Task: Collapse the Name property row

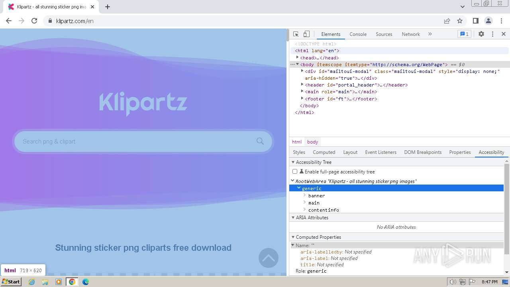Action: coord(293,245)
